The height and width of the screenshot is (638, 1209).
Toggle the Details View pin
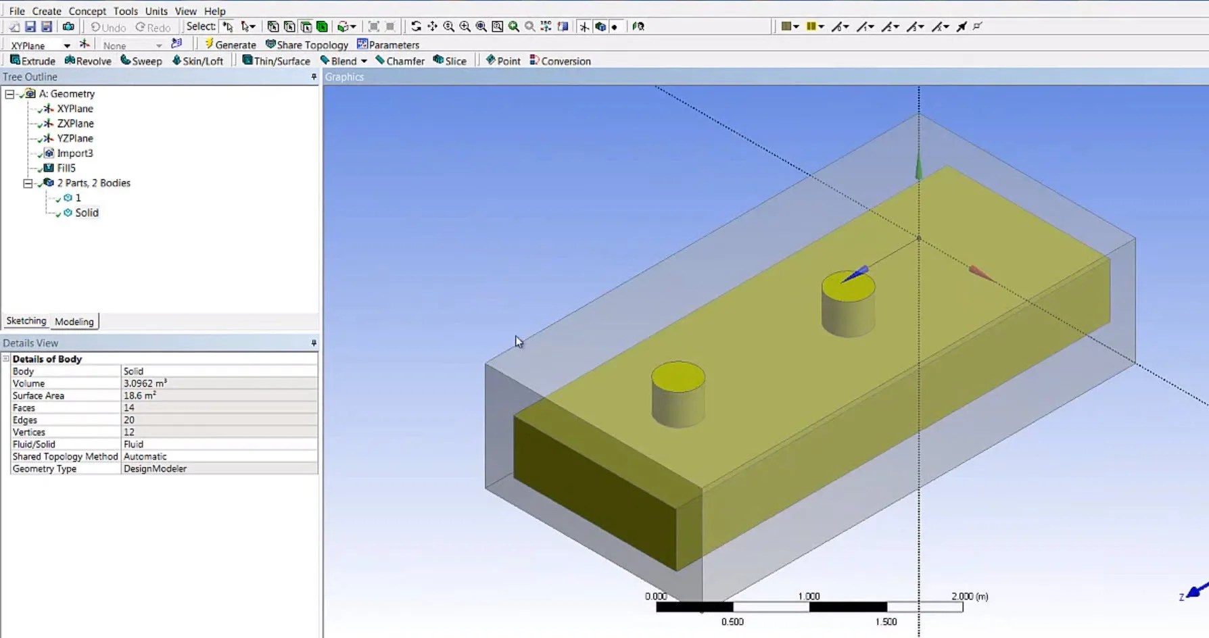click(x=314, y=343)
